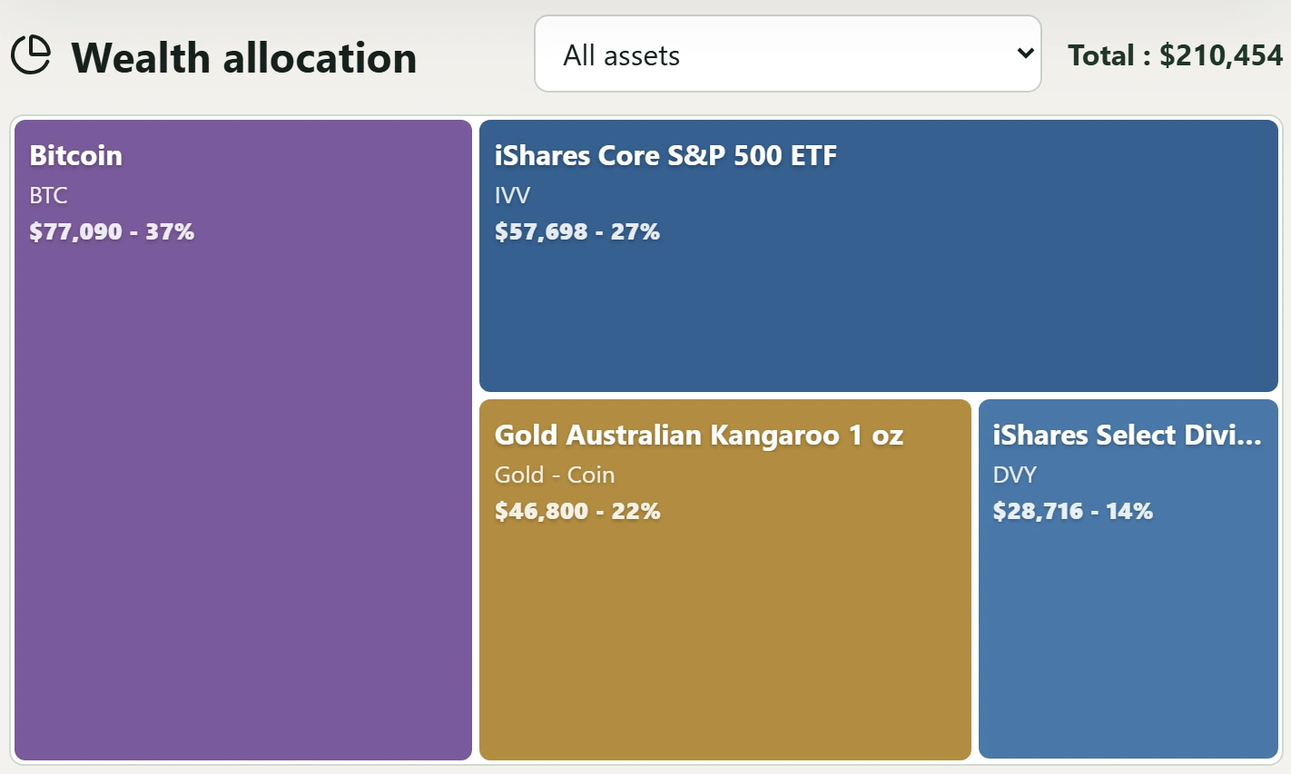
Task: Click the $28,716 - 14% value
Action: click(x=1073, y=511)
